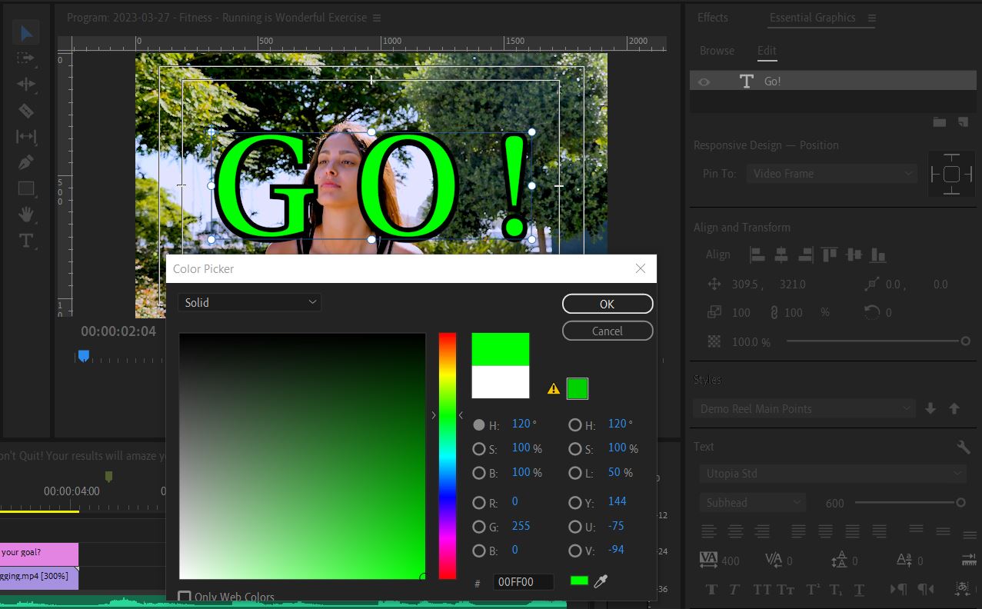Select the Track Select Forward tool
This screenshot has height=609, width=982.
point(26,58)
